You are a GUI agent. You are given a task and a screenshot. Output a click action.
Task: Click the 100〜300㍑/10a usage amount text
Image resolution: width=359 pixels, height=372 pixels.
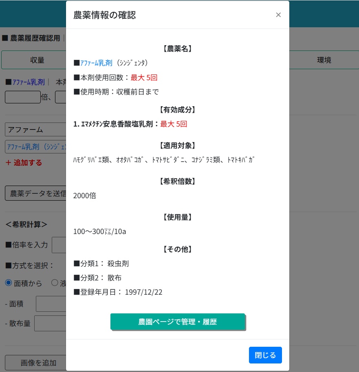pos(99,231)
